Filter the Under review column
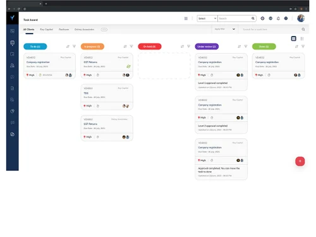316x237 pixels. [246, 46]
